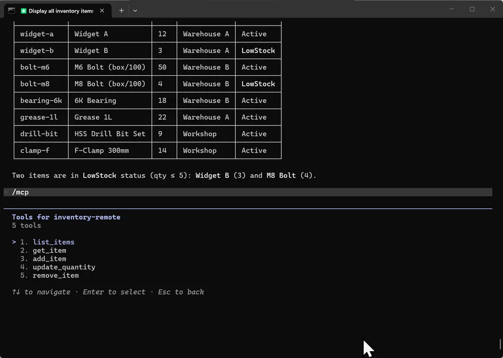Open a new terminal tab with the plus button

pos(121,10)
